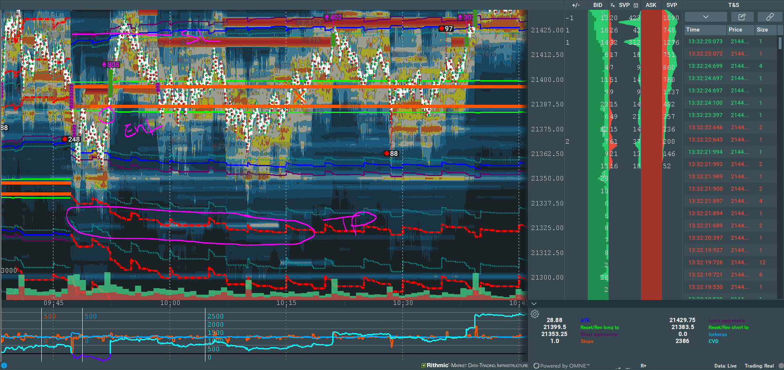Image resolution: width=784 pixels, height=370 pixels.
Task: Select Reset/Rev short tp legend label
Action: (728, 327)
